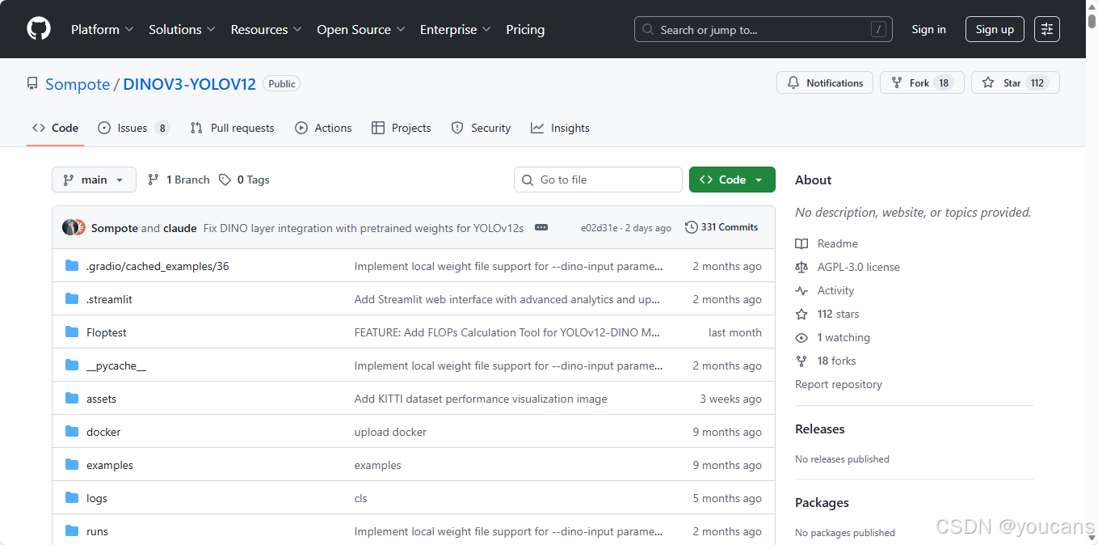The height and width of the screenshot is (545, 1098).
Task: Open the DINOV3-YOLOV12 repository link
Action: (x=190, y=84)
